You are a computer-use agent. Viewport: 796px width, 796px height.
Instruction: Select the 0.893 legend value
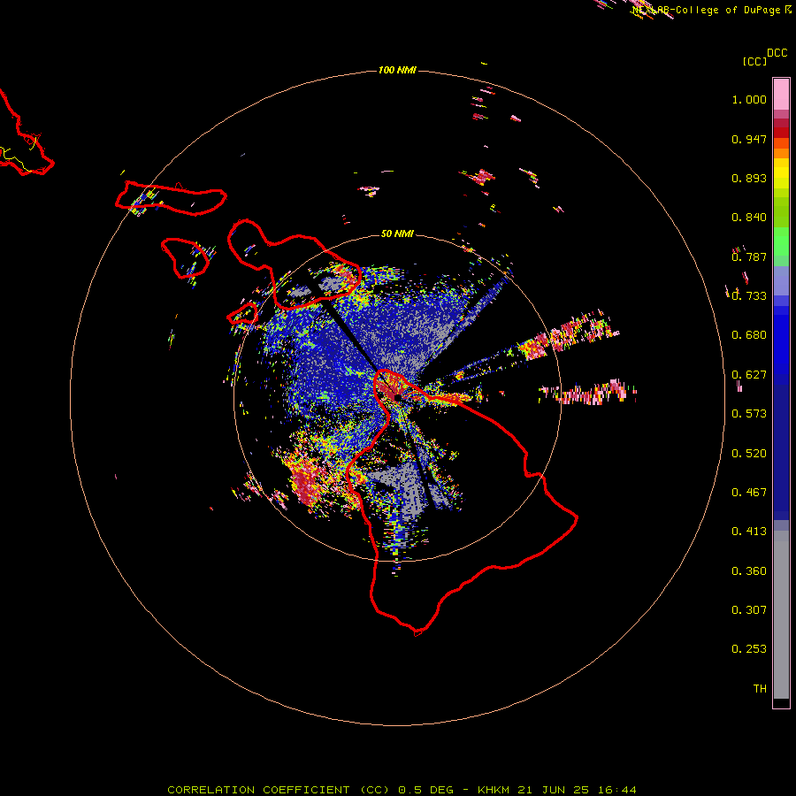pyautogui.click(x=749, y=178)
